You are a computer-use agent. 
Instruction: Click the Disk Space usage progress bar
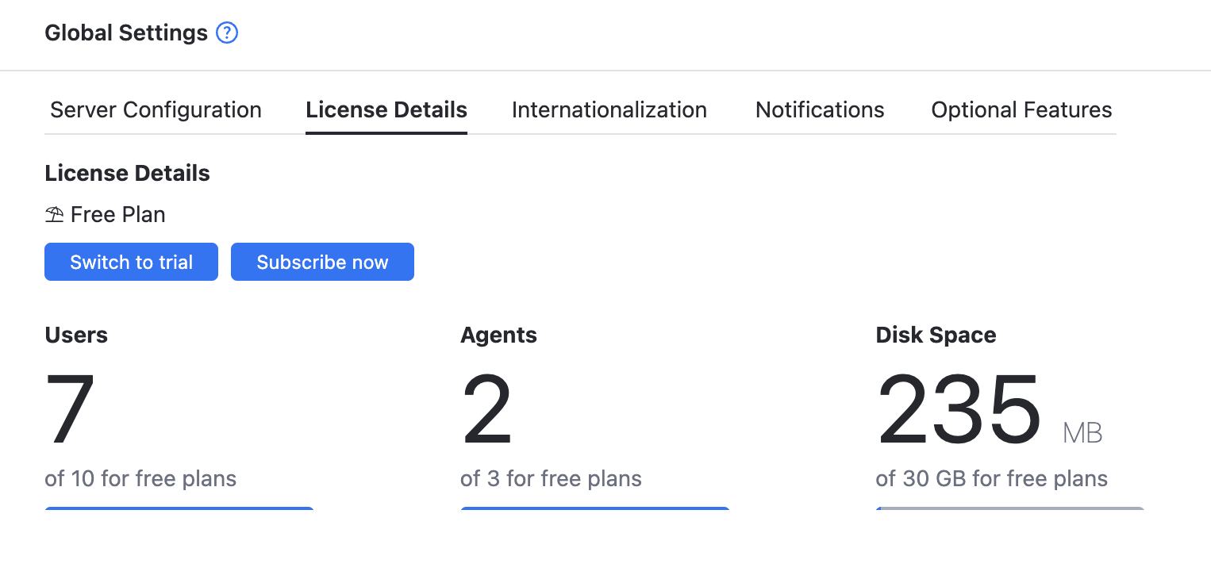1009,510
